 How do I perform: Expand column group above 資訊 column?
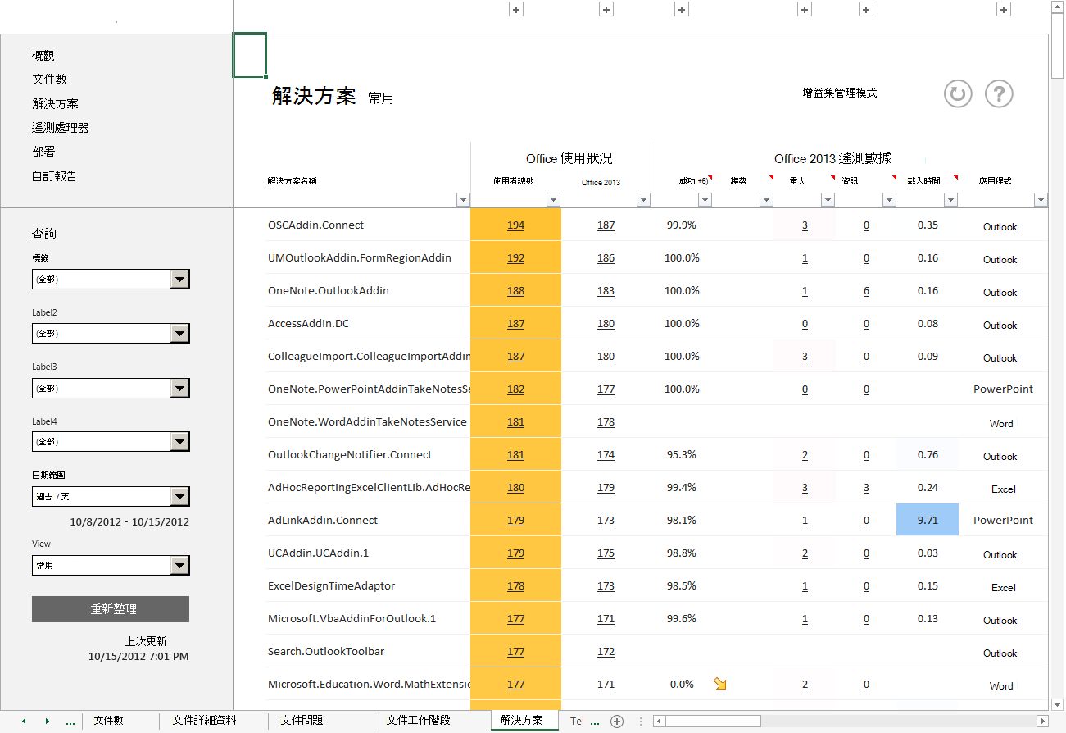pos(866,9)
